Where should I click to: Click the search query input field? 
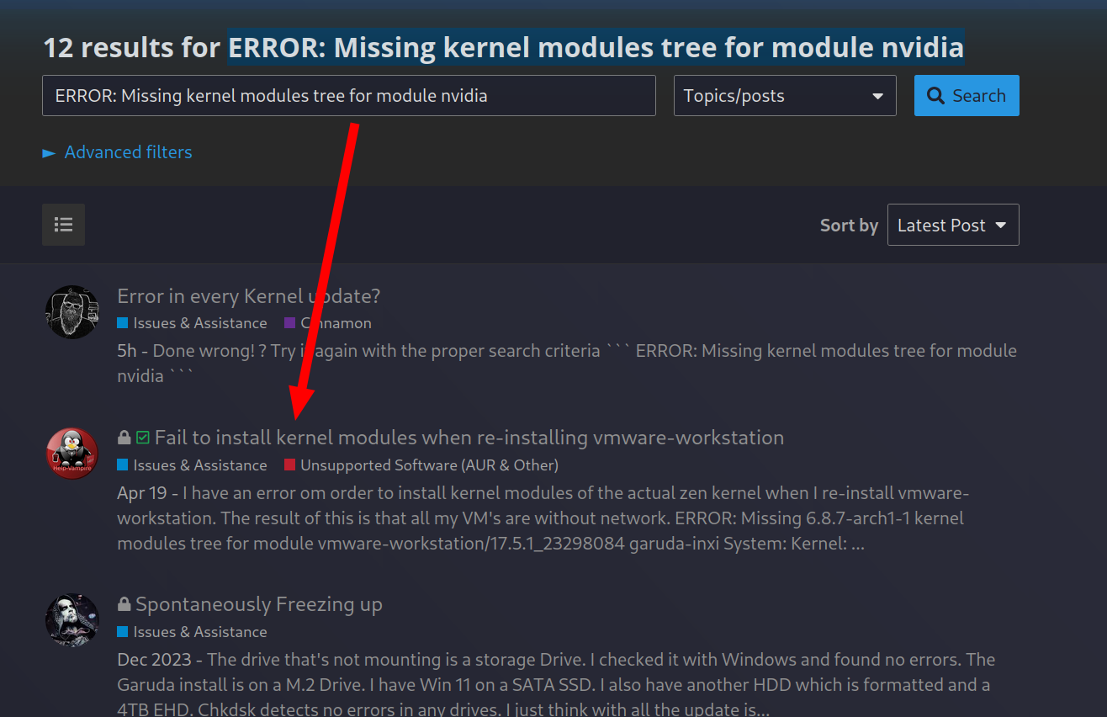click(x=349, y=95)
